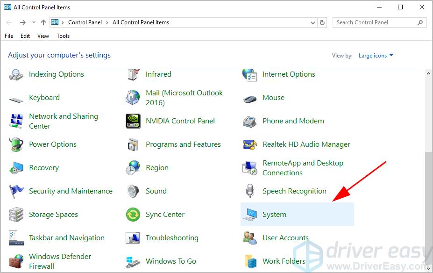The image size is (433, 273).
Task: Refresh the Control Panel address bar
Action: pos(322,22)
